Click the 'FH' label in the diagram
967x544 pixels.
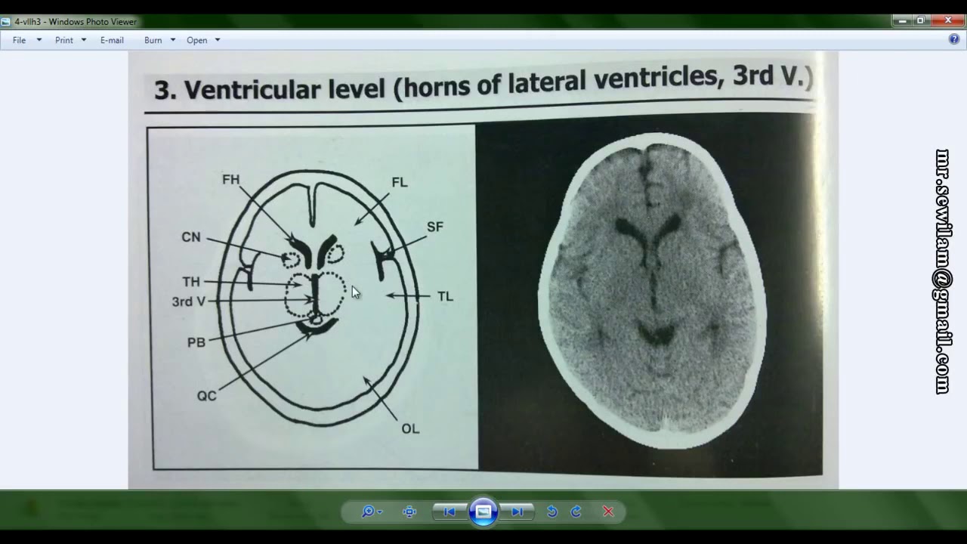click(230, 180)
